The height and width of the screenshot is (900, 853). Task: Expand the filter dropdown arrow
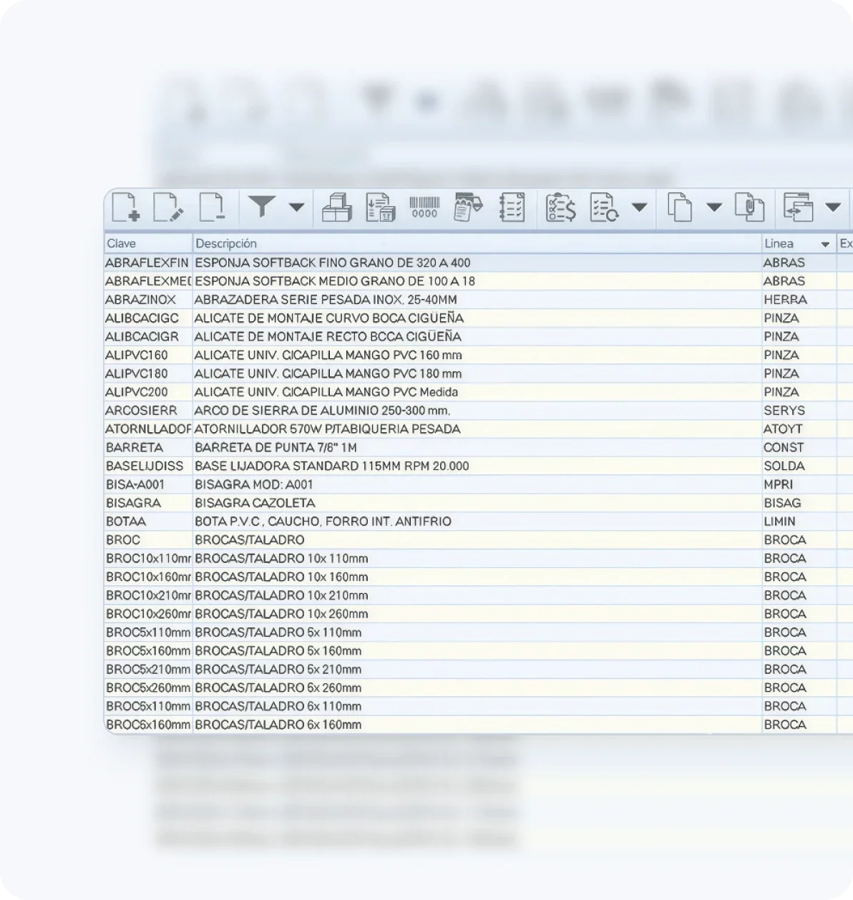(x=296, y=207)
